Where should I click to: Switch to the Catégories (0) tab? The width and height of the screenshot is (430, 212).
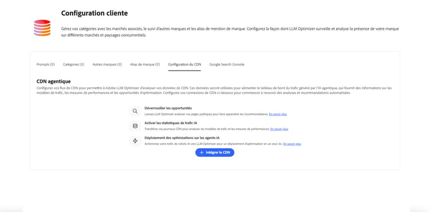click(73, 64)
